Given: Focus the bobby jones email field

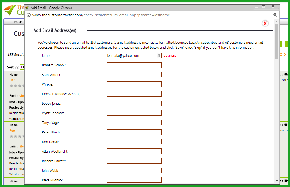Looking at the screenshot, I should click(134, 103).
